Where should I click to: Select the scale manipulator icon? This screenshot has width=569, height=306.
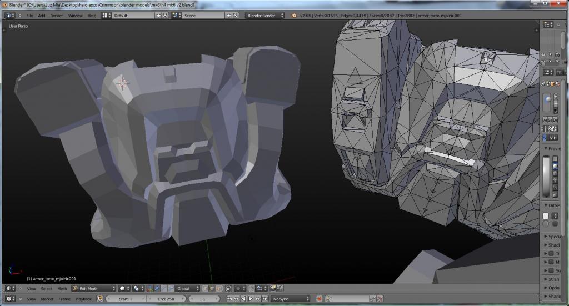pos(171,289)
